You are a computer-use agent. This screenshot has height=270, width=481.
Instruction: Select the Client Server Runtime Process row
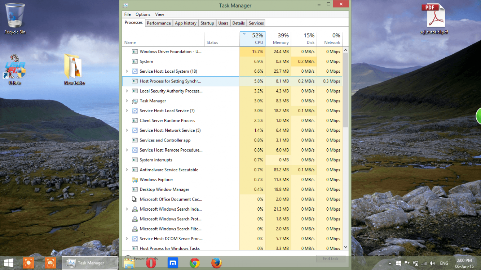232,121
